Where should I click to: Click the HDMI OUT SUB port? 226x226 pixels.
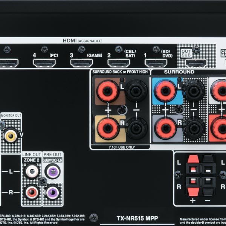pyautogui.click(x=196, y=64)
